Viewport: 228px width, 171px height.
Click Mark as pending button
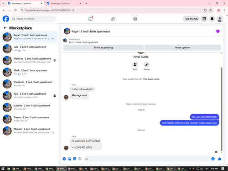pyautogui.click(x=104, y=47)
